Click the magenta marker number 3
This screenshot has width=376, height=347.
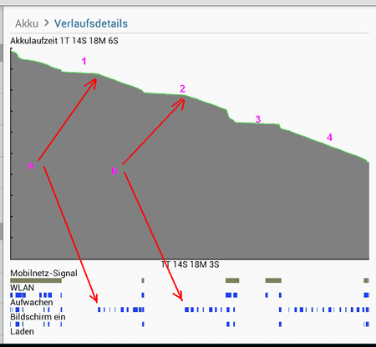pos(258,119)
